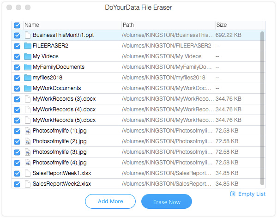Click the /Volumes/KINGSTON/myfiles2018 path

click(163, 78)
